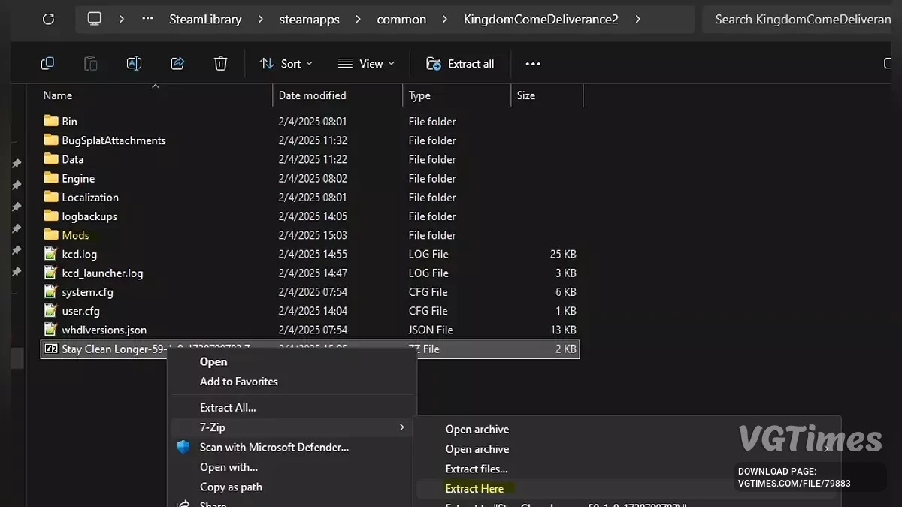Click the Delete trash icon
The image size is (902, 507).
coord(220,64)
